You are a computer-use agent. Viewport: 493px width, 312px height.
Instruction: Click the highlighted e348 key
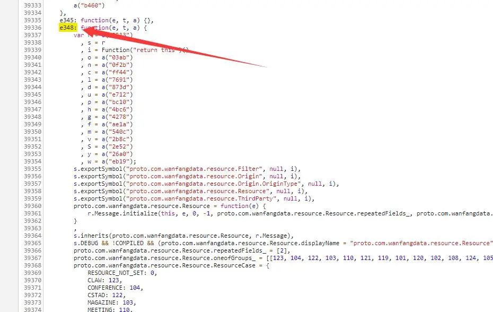[x=68, y=28]
